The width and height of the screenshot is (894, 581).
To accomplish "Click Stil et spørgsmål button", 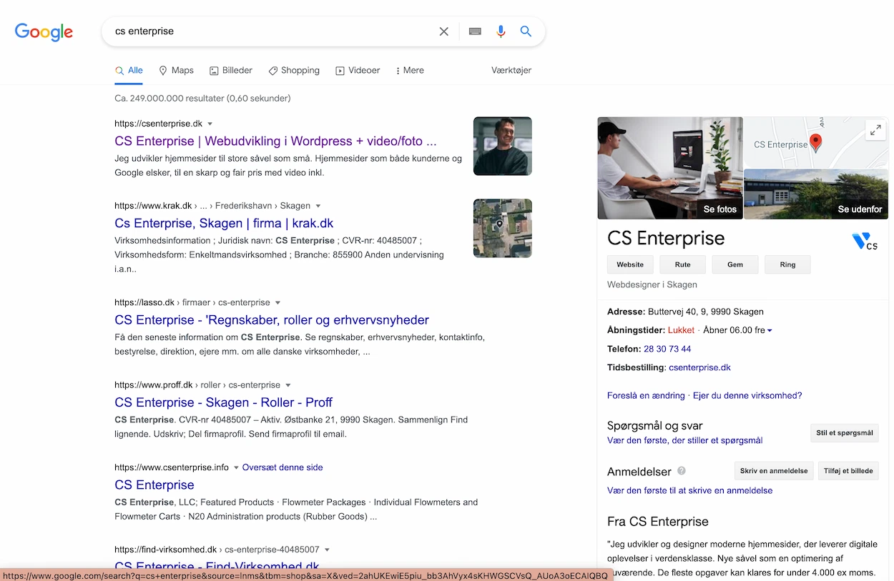I will (x=845, y=433).
